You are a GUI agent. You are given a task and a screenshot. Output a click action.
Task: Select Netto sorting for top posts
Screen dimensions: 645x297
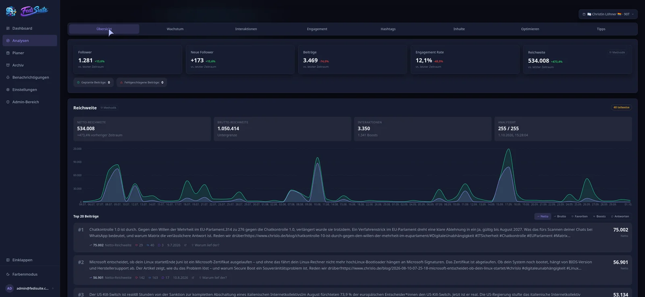[543, 216]
